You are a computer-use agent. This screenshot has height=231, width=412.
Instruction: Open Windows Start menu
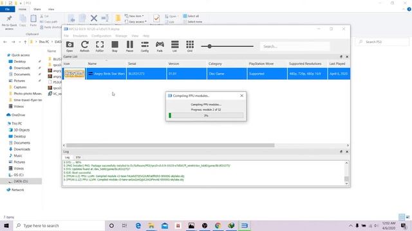click(x=6, y=225)
